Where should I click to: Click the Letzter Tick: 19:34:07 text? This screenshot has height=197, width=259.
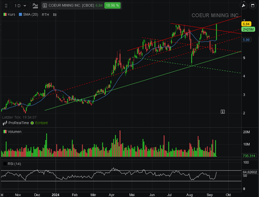pyautogui.click(x=19, y=117)
